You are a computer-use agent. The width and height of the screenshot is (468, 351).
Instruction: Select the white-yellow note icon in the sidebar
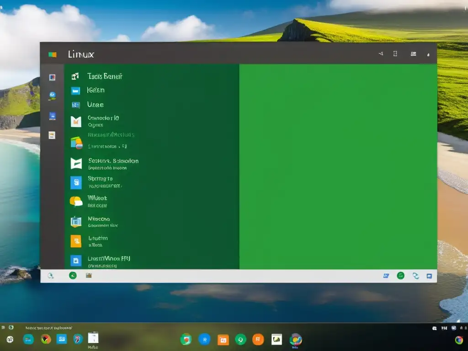(x=52, y=135)
